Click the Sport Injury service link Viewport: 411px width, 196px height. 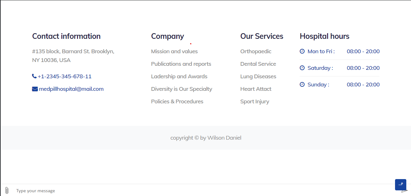point(254,101)
